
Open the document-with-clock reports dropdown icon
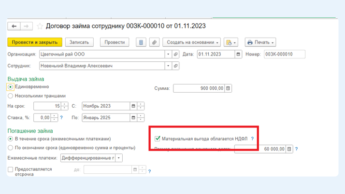tap(231, 42)
